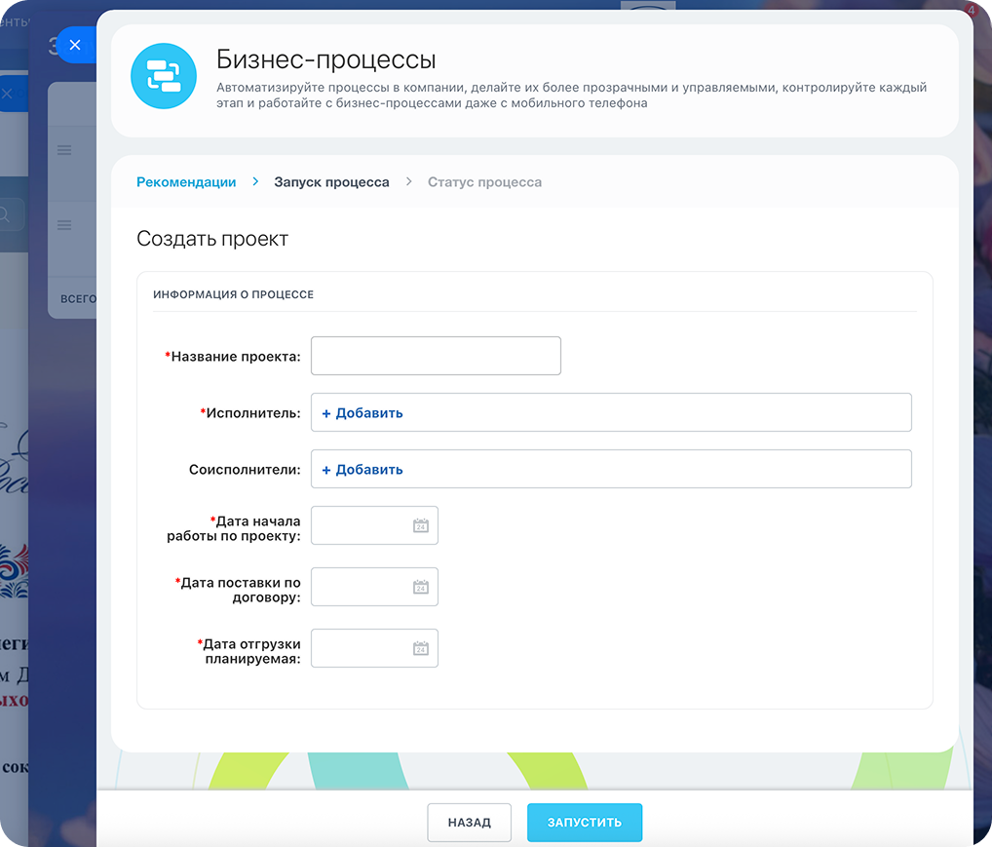Open calendar for Дата начала работы по проекту

click(x=421, y=525)
